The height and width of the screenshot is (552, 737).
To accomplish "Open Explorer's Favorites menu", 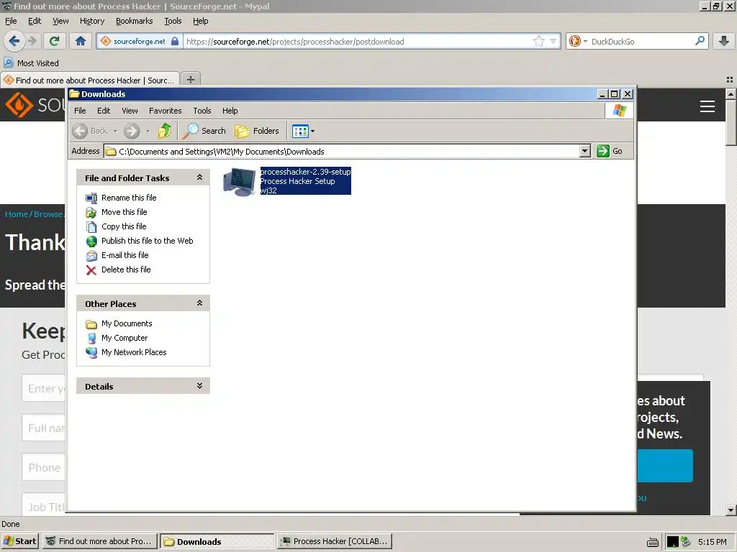I will click(x=165, y=111).
